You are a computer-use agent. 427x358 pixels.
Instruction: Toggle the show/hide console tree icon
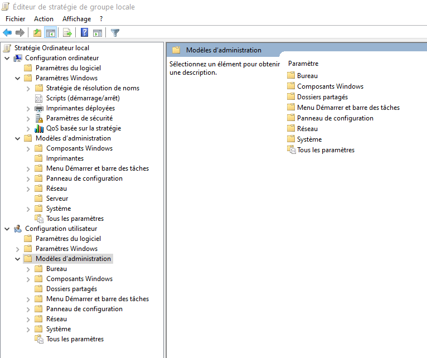point(50,33)
